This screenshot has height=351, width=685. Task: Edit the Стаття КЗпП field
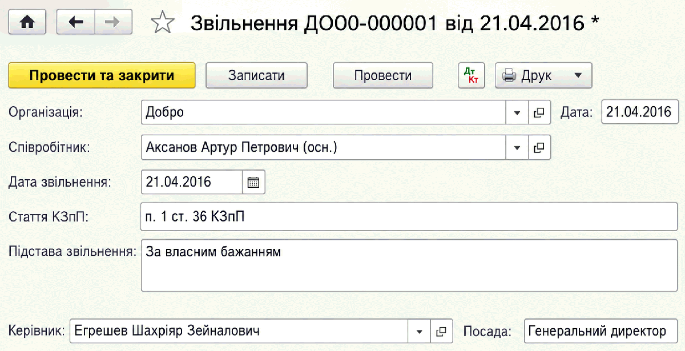[409, 217]
